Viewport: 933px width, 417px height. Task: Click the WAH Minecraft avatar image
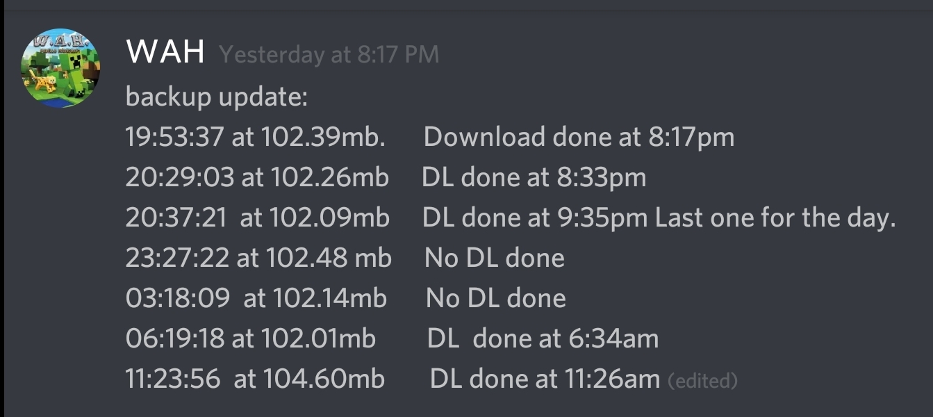tap(61, 68)
